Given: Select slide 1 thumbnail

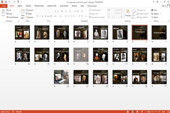Looking at the screenshot, I should (159, 32).
